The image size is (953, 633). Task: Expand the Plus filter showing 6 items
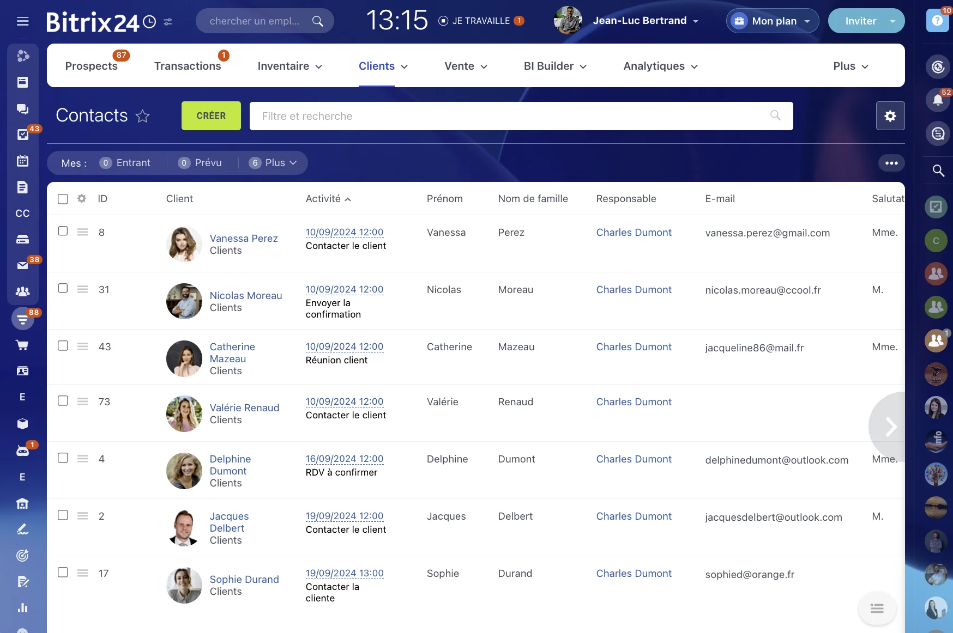click(x=274, y=163)
